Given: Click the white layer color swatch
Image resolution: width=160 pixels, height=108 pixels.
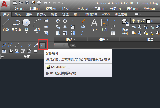Looking at the screenshot, I should 148,21.
